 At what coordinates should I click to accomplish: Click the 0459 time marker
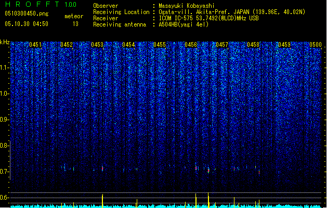(284, 44)
